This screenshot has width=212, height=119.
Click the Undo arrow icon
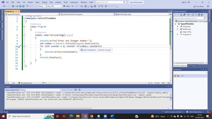27,6
